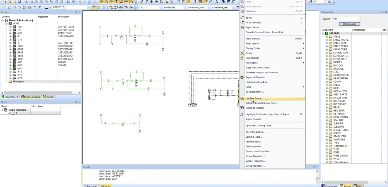Click the Devices panel scrollbar right arrow
This screenshot has height=187, width=388.
point(79,93)
